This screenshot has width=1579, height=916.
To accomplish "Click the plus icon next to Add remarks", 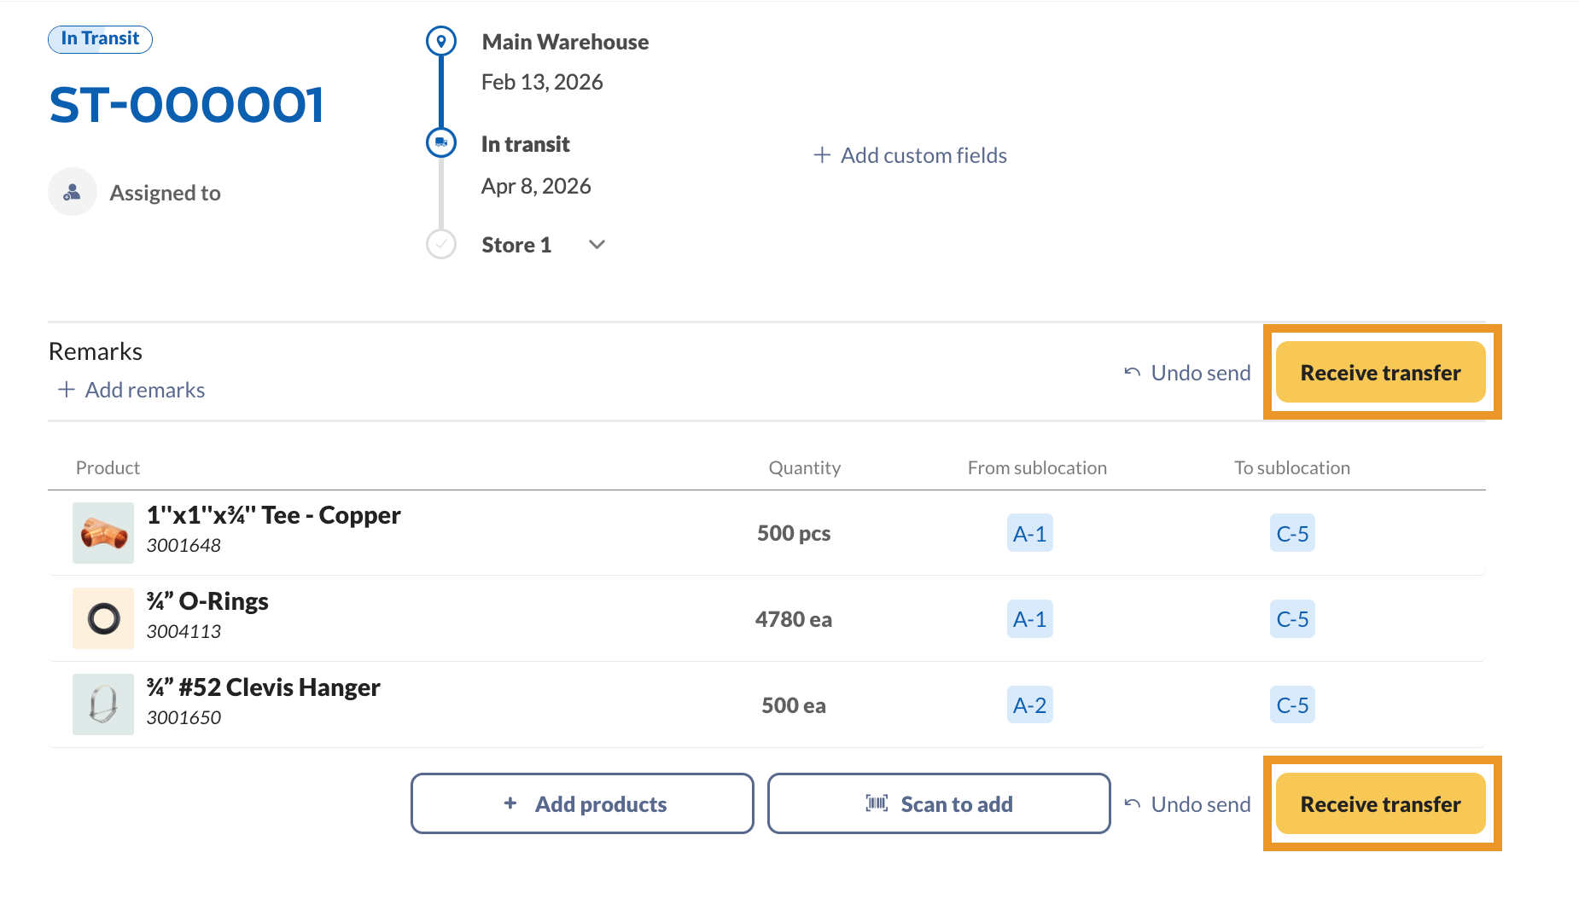I will coord(67,390).
